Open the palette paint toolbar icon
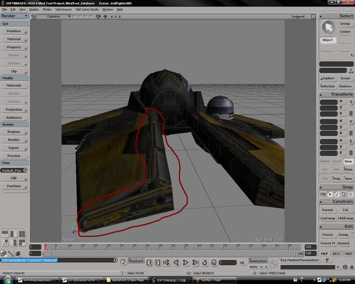This screenshot has height=284, width=355. 18,253
